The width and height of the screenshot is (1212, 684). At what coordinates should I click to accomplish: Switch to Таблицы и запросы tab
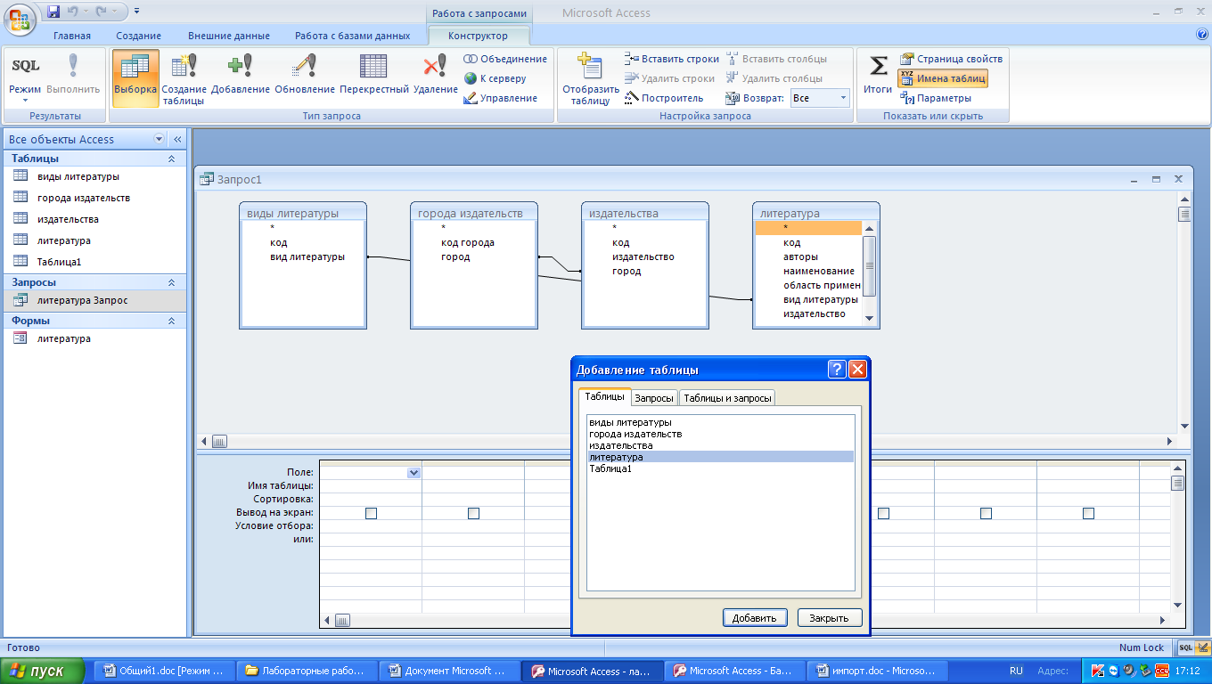727,398
